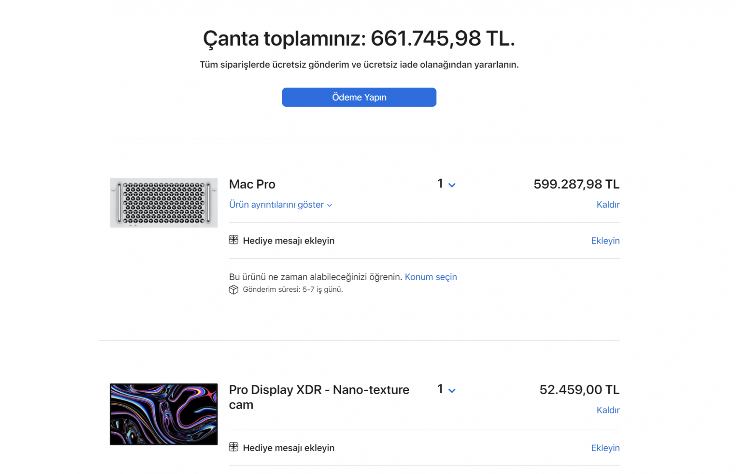Screen dimensions: 736x474
Task: Click the Çanta toplamınız total heading
Action: tap(359, 39)
